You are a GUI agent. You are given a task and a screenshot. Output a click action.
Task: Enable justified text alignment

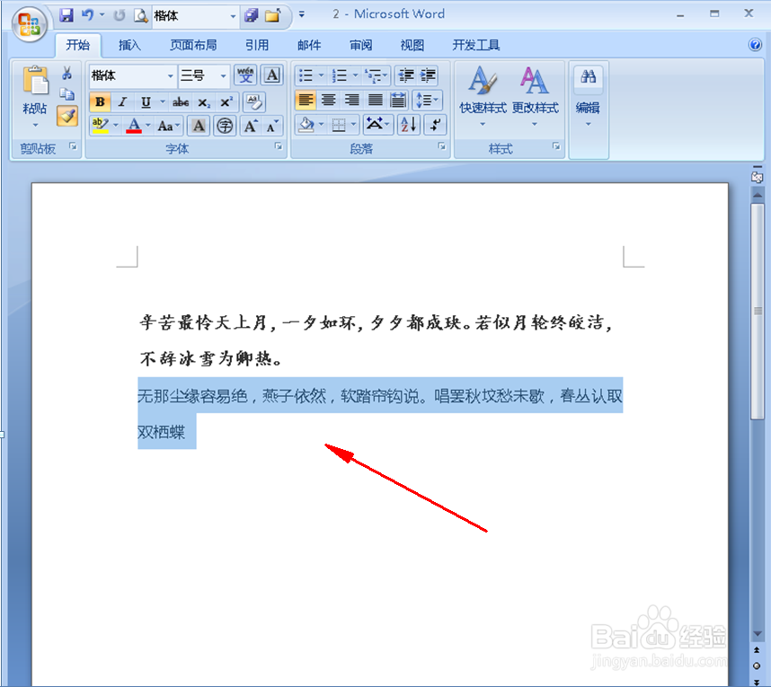point(374,100)
